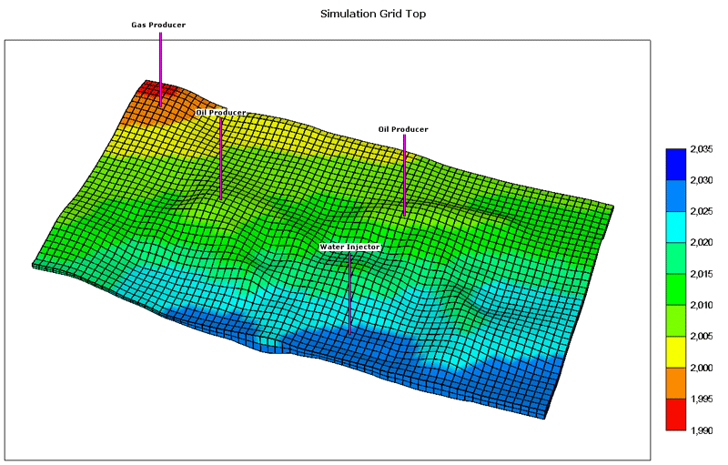Click the Simulation Grid Top title

pos(373,14)
